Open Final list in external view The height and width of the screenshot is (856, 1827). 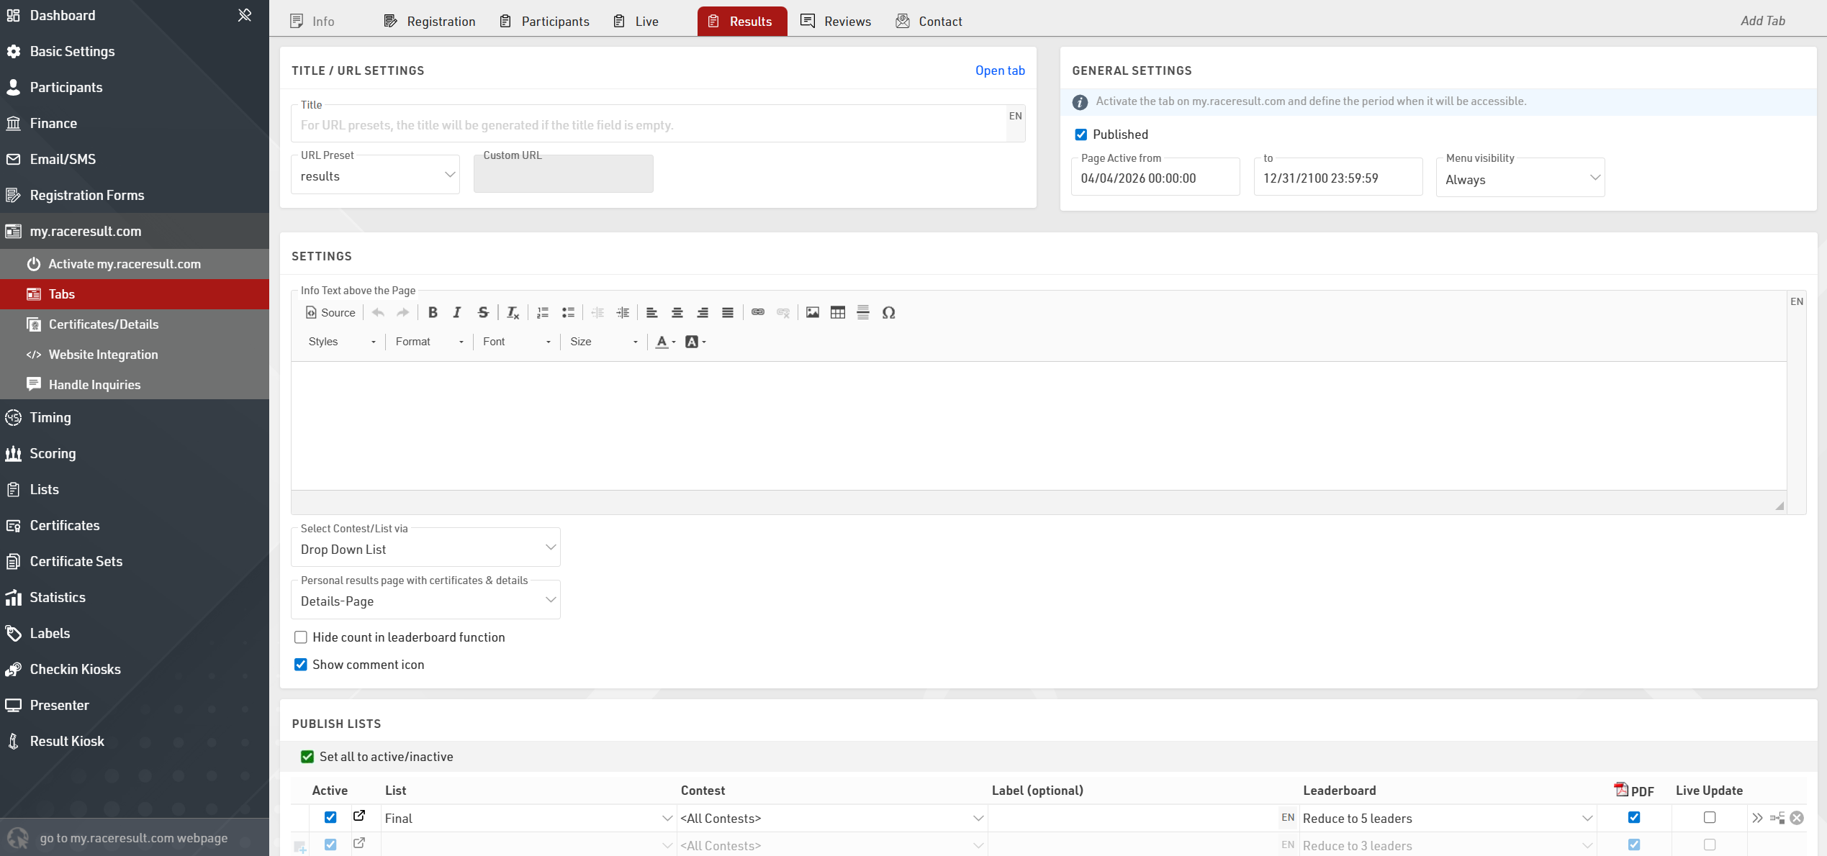[359, 816]
